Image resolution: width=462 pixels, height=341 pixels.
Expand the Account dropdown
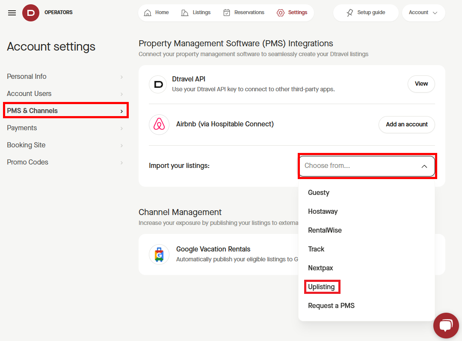(423, 13)
